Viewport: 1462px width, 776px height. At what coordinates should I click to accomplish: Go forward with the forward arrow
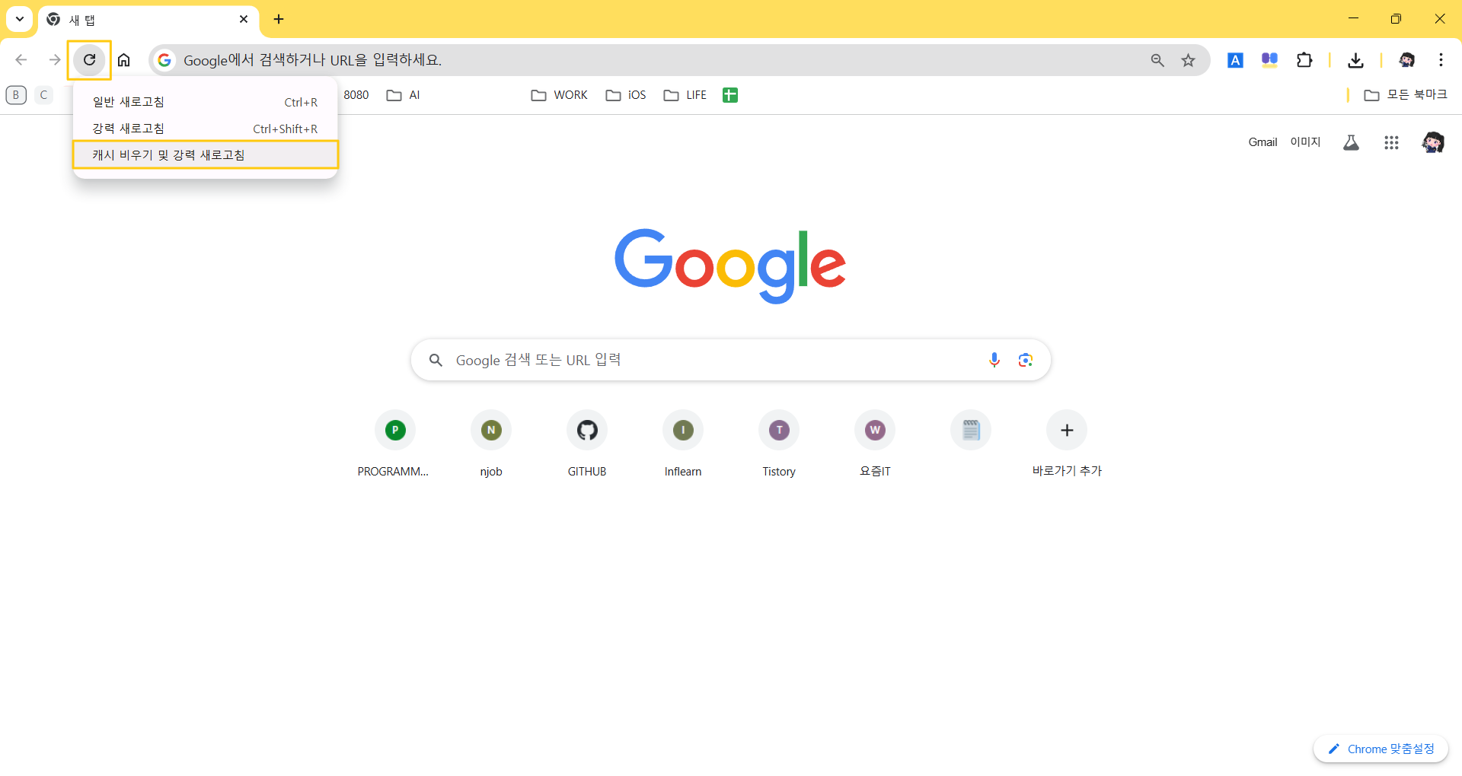coord(55,60)
